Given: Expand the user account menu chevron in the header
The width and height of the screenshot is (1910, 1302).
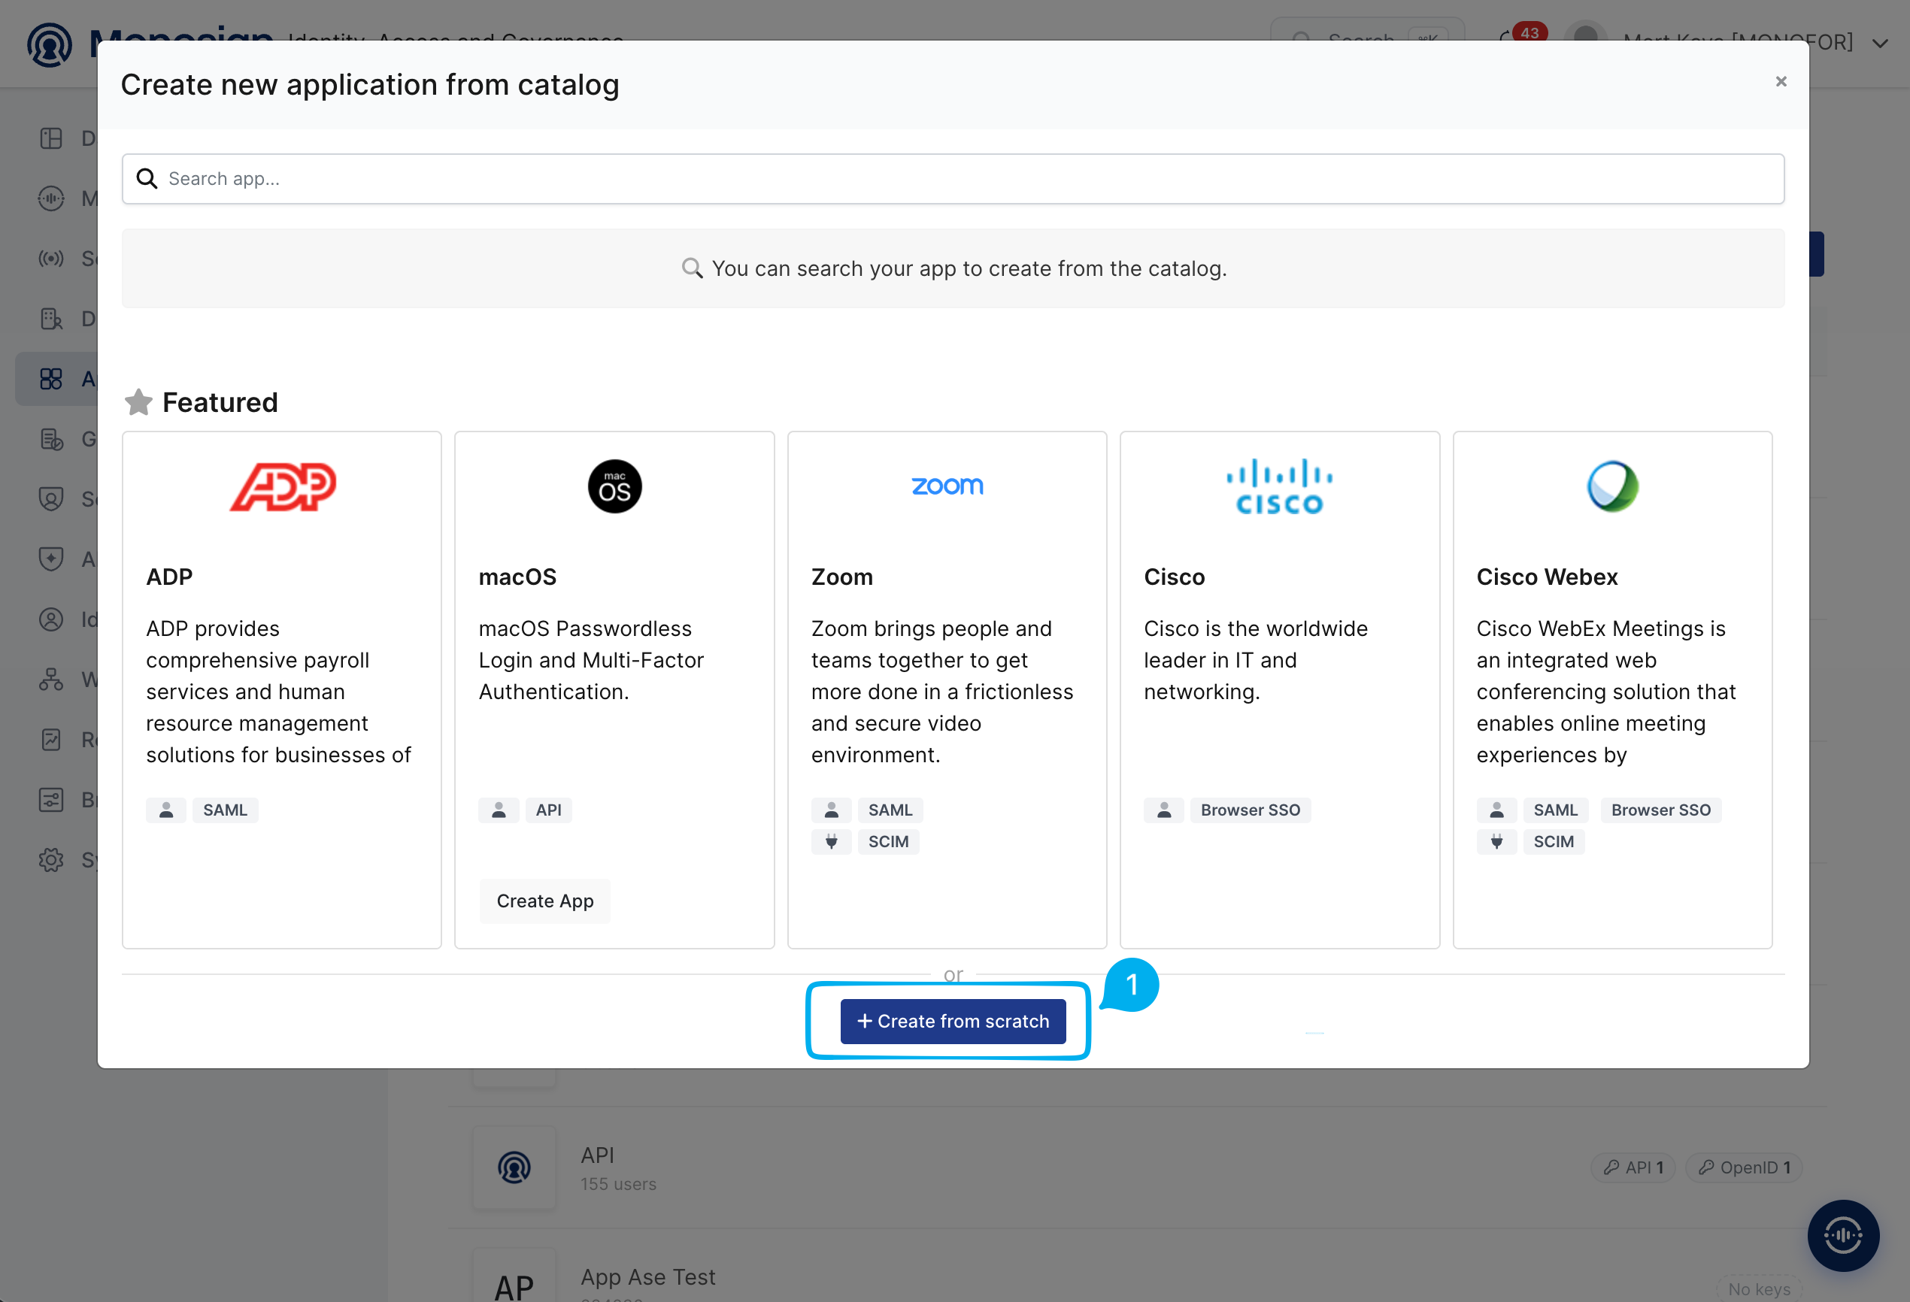Looking at the screenshot, I should point(1878,43).
